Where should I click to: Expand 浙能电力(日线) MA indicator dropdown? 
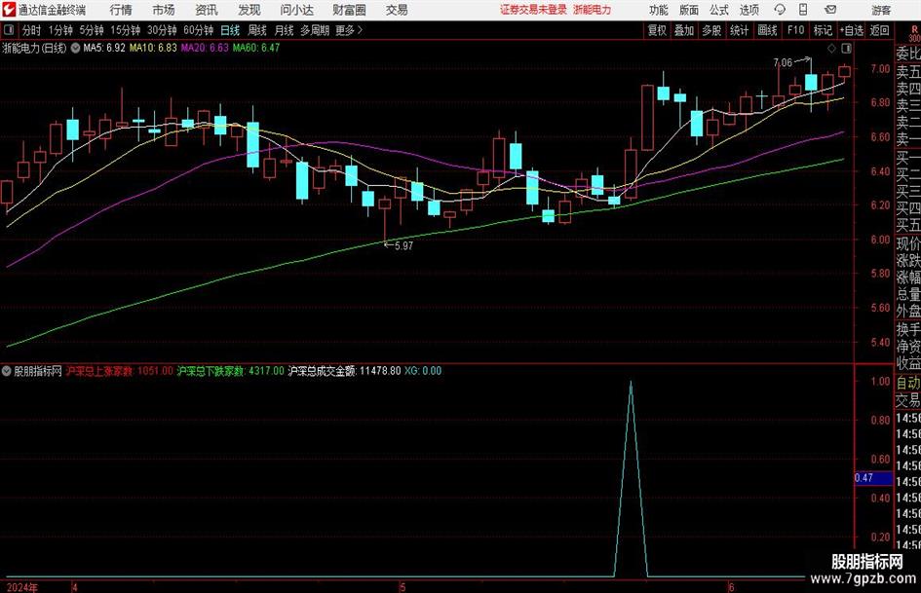75,48
